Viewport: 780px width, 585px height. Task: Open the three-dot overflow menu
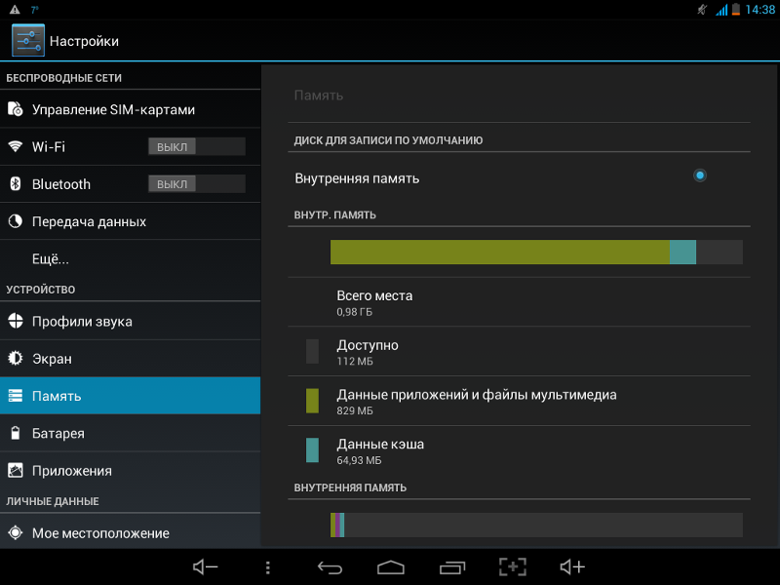[267, 567]
